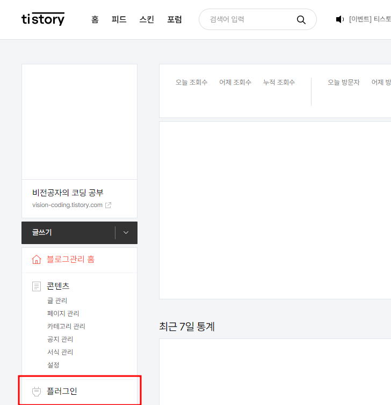Open 설정 under 콘텐츠
This screenshot has width=391, height=405.
[53, 365]
